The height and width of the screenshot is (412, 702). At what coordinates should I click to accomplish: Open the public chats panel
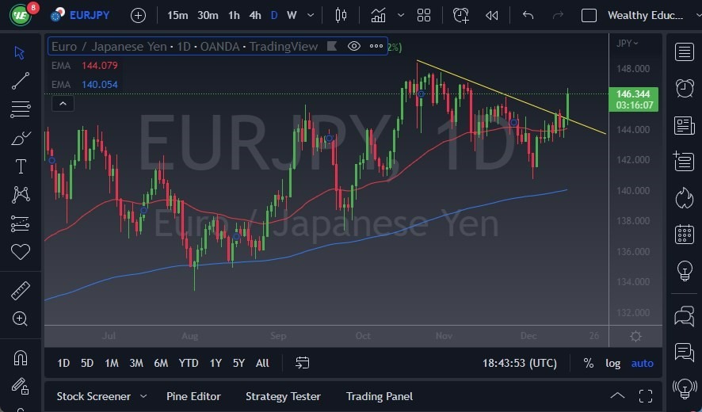684,315
